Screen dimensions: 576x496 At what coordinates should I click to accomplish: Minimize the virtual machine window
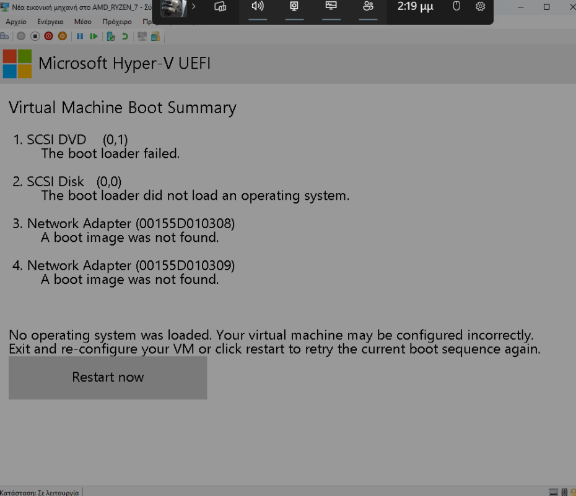(520, 7)
